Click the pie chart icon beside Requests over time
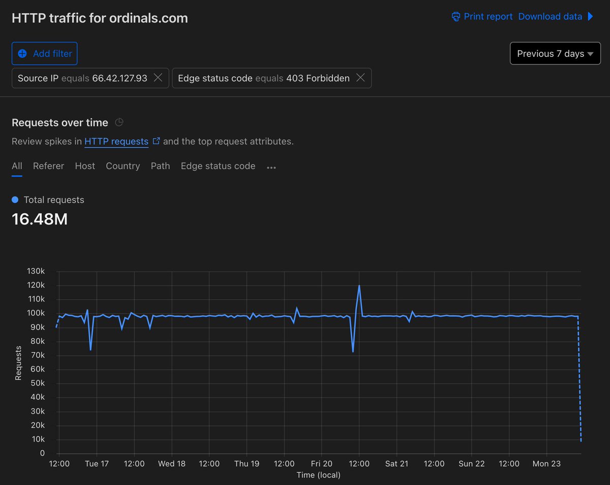The image size is (610, 485). point(119,122)
